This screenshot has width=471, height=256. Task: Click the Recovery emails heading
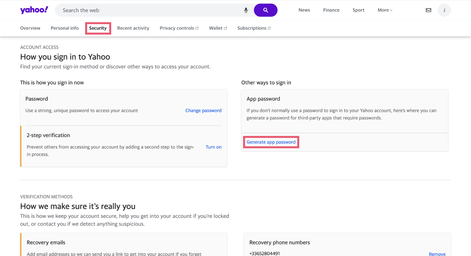coord(46,242)
